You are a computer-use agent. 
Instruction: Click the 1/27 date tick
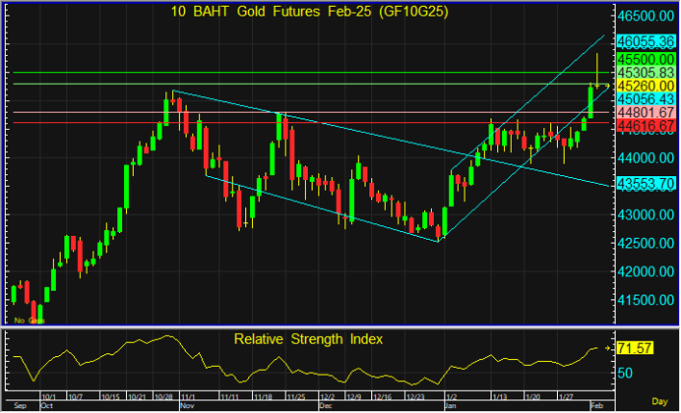[566, 397]
